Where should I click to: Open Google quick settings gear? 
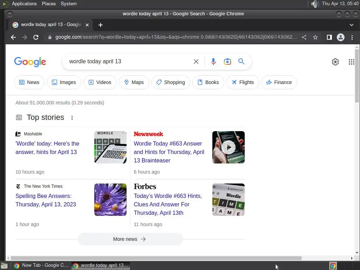[x=335, y=62]
